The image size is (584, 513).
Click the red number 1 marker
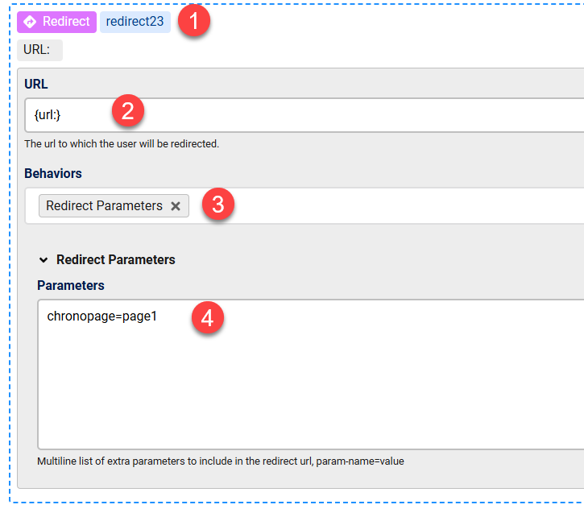pyautogui.click(x=193, y=21)
